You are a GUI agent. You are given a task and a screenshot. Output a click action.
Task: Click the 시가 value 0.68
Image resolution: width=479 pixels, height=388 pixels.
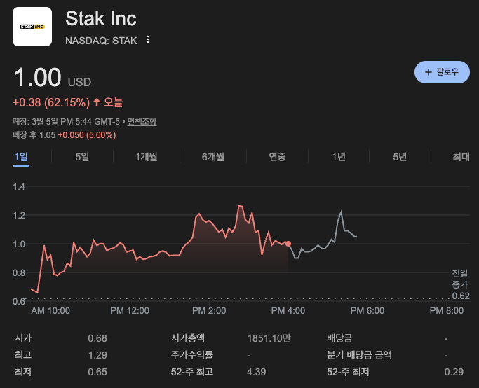pyautogui.click(x=97, y=338)
